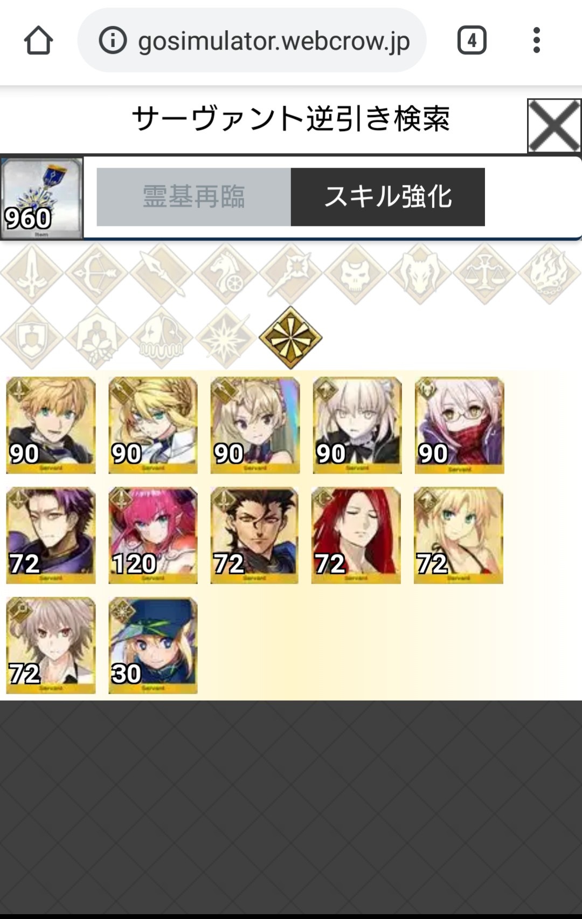Screen dimensions: 582x919
Task: Open the blue-cap servant thumbnail showing 30
Action: (153, 645)
